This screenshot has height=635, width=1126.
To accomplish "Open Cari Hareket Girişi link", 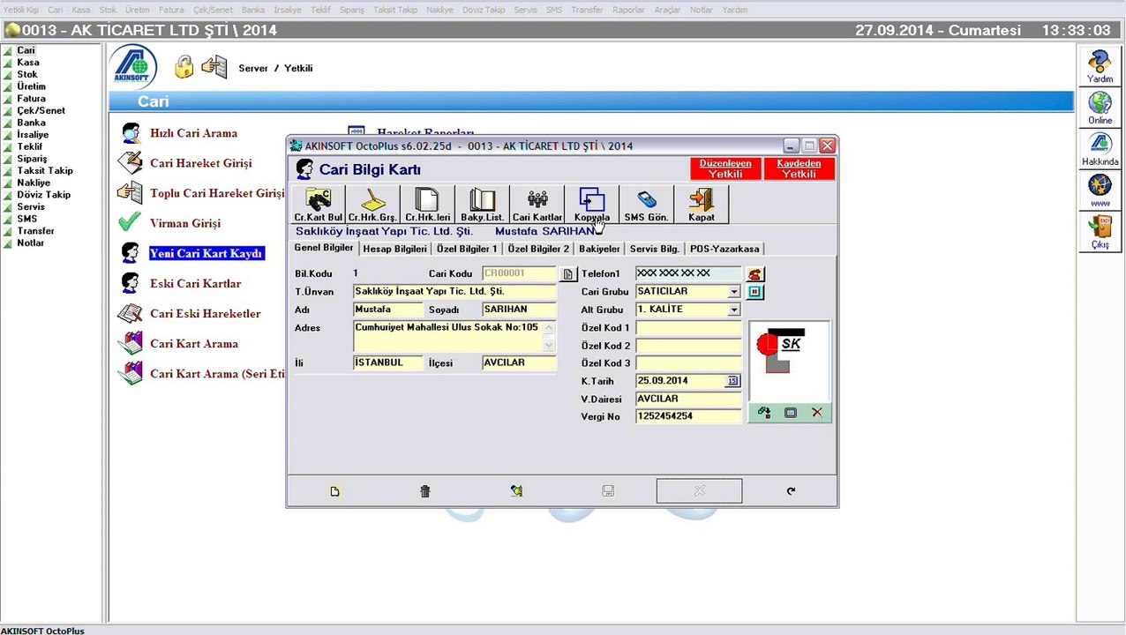I will (200, 163).
